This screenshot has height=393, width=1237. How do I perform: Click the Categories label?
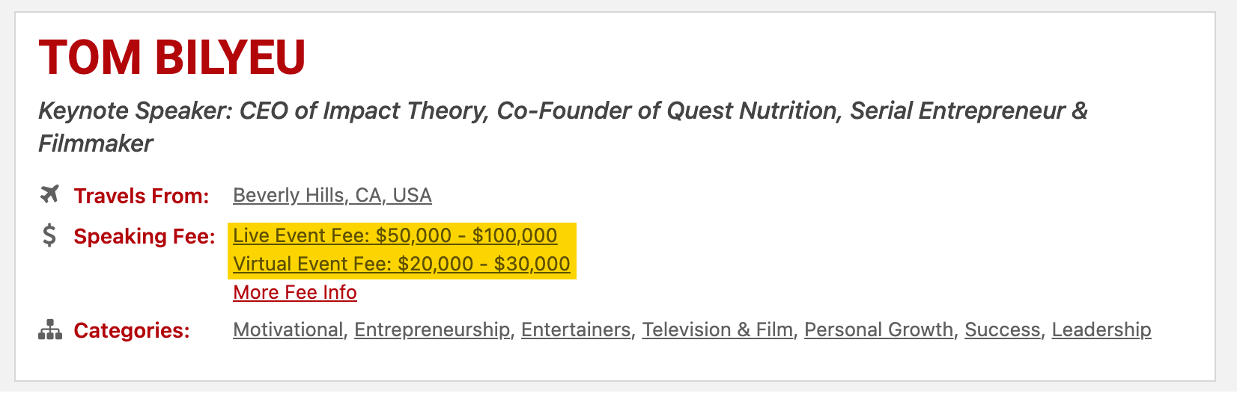pyautogui.click(x=132, y=330)
